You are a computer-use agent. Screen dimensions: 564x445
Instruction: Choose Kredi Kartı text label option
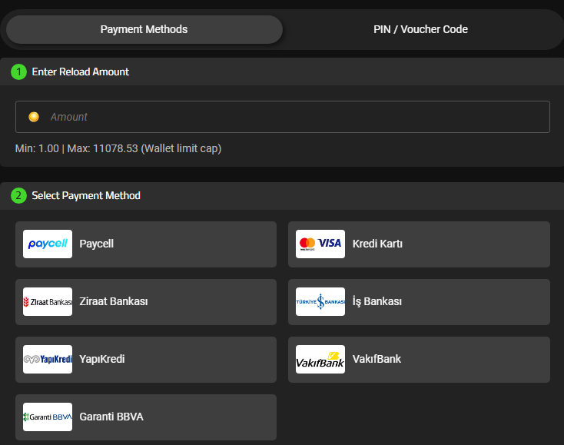[377, 244]
